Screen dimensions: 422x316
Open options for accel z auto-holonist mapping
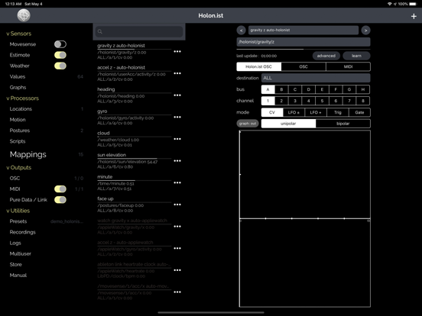[177, 73]
